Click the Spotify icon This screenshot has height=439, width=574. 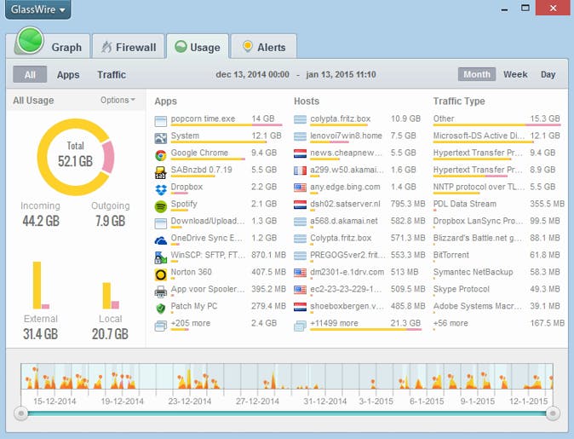pos(160,206)
